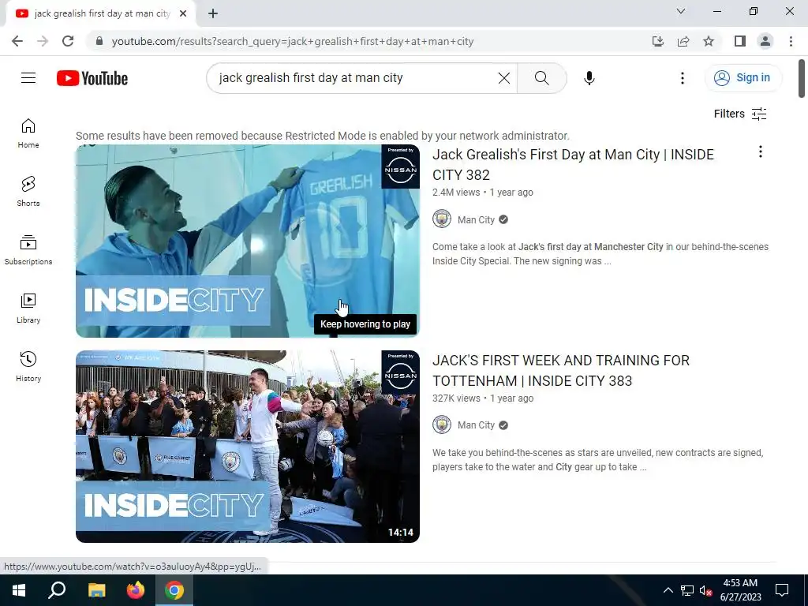Click the Sign in button
Screen dimensions: 808x606
[743, 78]
